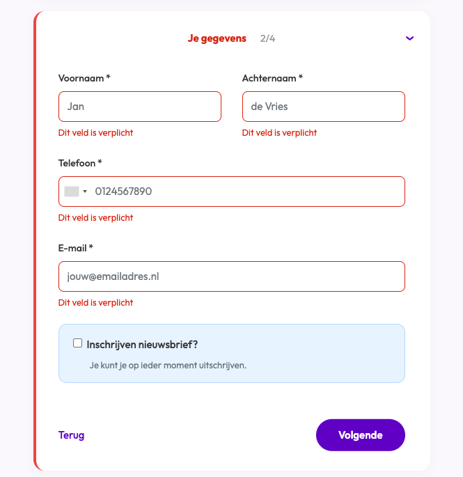Focus the Voornaam input field

pos(140,107)
